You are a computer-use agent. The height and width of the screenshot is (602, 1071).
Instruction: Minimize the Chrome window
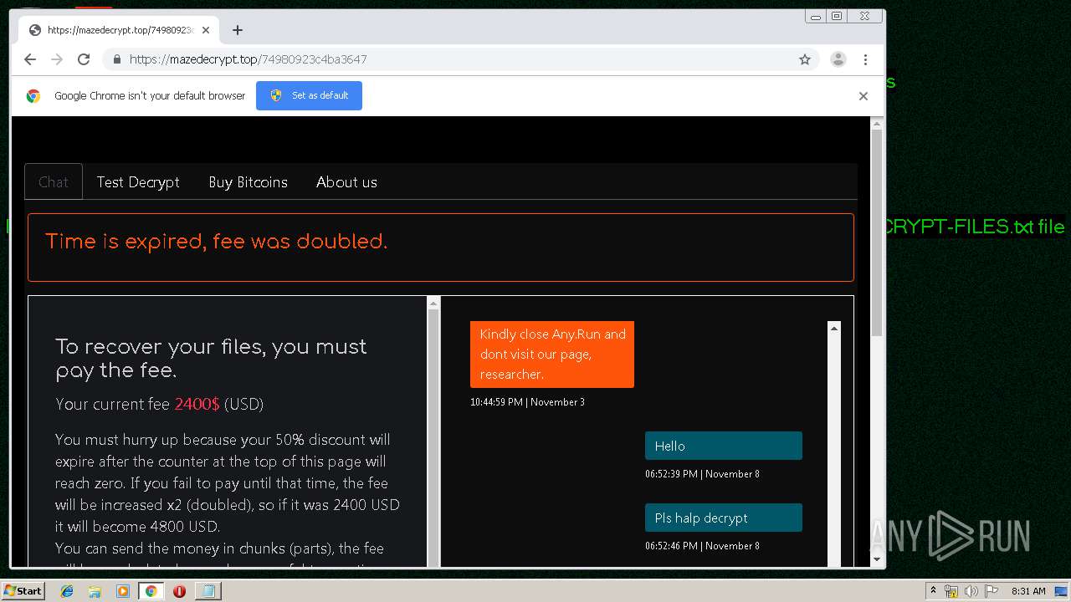816,17
